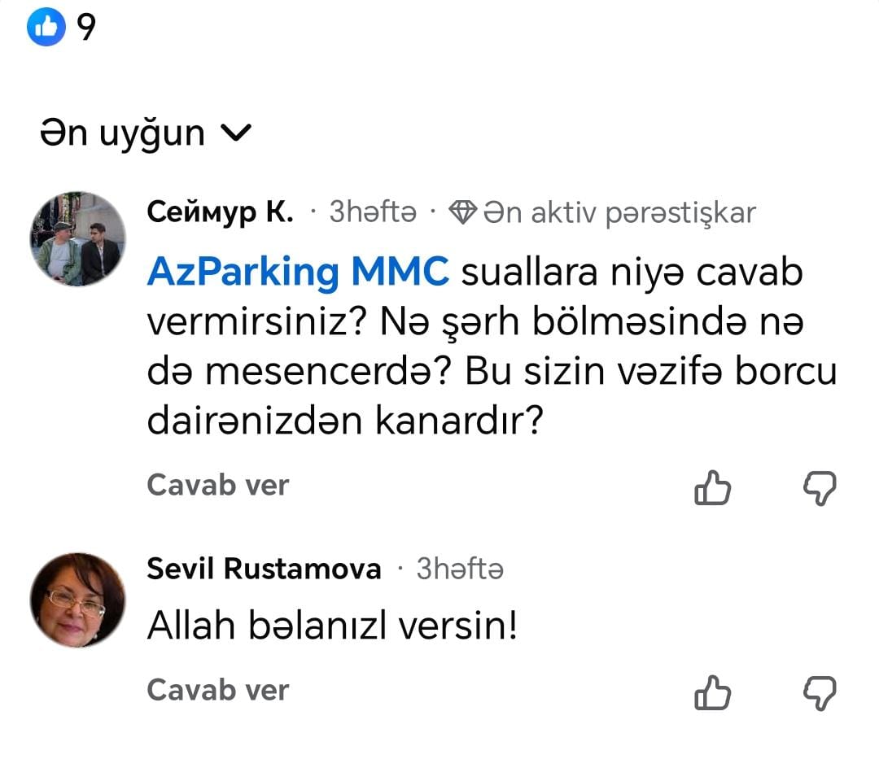Open the AzParking MMC mention link
879x781 pixels.
(x=298, y=273)
